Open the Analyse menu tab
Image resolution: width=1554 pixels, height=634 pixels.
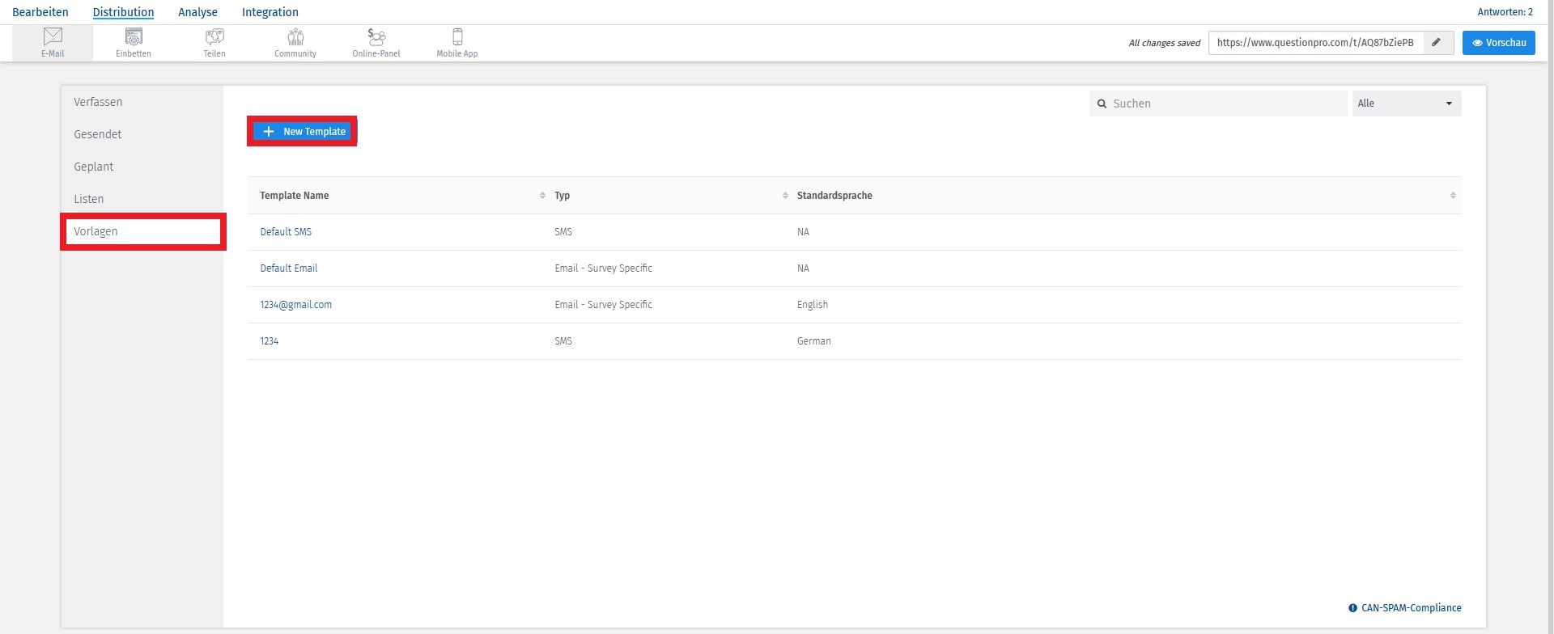coord(197,12)
